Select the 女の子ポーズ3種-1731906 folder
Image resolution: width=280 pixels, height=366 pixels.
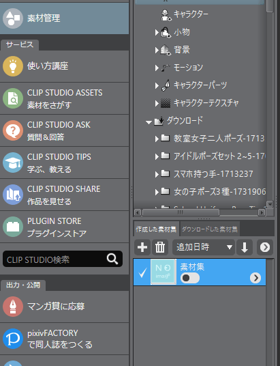click(x=219, y=192)
